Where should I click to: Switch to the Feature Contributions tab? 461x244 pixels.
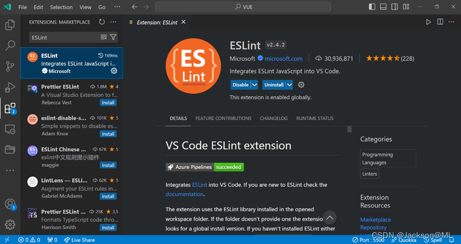224,119
